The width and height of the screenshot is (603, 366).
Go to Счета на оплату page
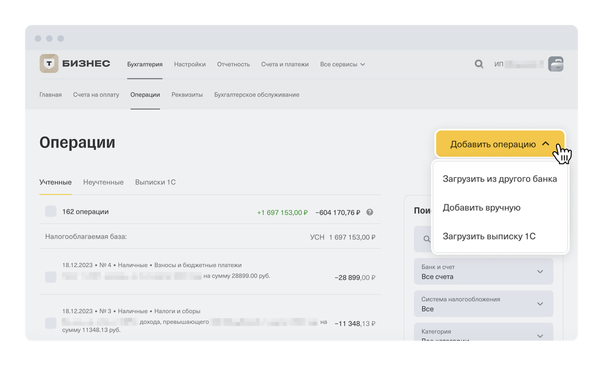point(96,95)
